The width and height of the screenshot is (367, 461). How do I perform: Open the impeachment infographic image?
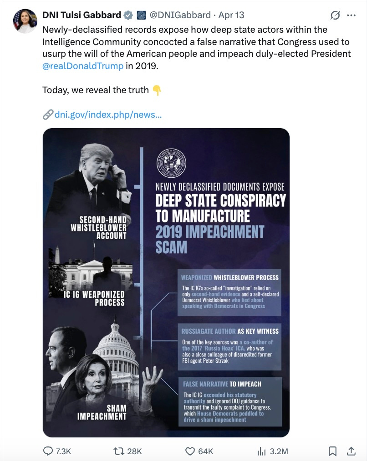pyautogui.click(x=166, y=282)
